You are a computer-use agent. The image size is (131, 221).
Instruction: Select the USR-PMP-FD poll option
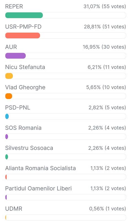[x=23, y=27]
